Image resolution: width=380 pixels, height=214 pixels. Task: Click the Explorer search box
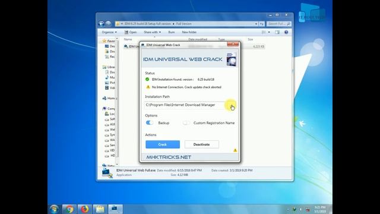278,24
